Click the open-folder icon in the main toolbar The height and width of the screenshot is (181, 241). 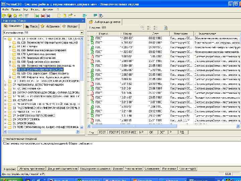click(x=4, y=15)
